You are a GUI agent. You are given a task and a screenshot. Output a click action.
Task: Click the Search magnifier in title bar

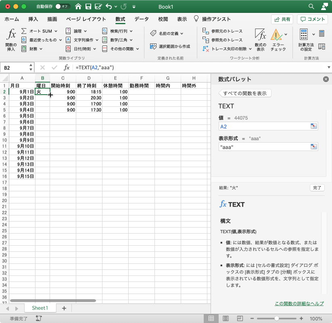[311, 6]
